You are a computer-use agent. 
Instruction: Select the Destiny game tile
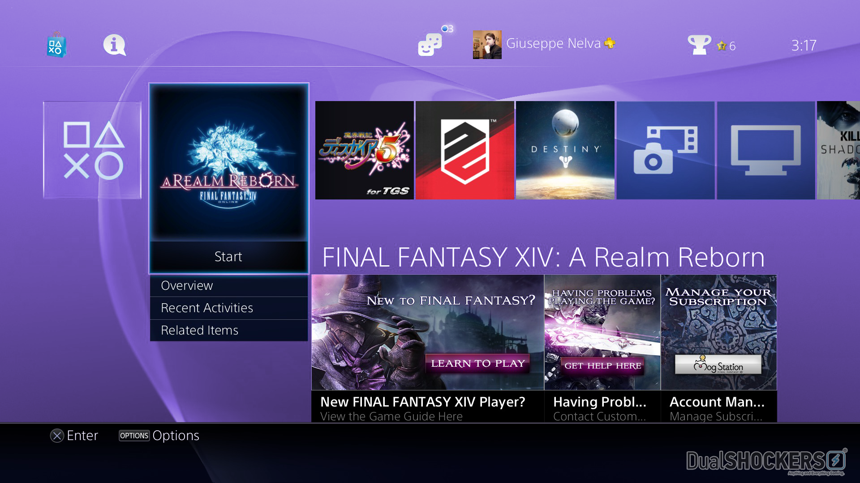[x=565, y=150]
